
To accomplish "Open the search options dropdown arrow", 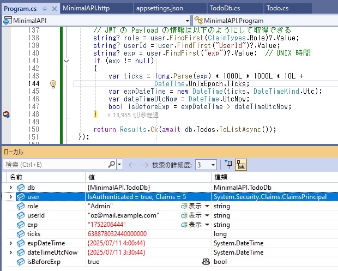I will (x=119, y=165).
